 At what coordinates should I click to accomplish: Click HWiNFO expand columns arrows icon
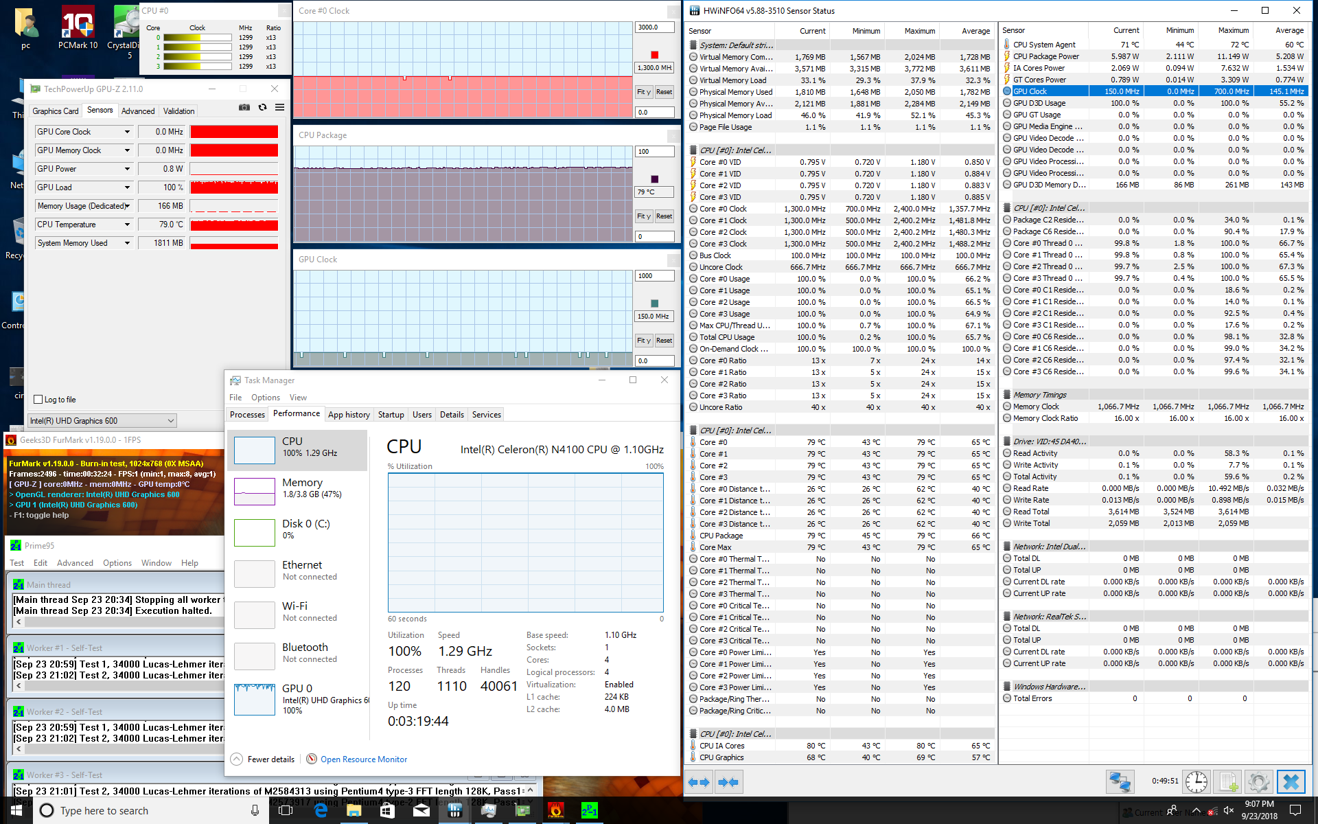[698, 782]
